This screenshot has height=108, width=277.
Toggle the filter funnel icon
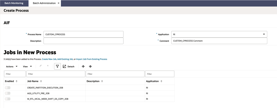click(57, 67)
